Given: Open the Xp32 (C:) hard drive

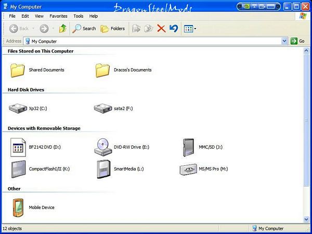Looking at the screenshot, I should point(18,109).
